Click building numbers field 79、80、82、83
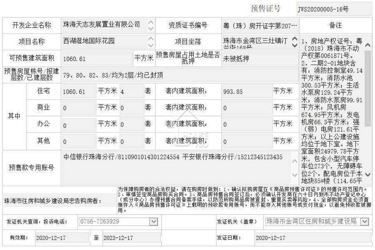Screen dimensions: 375x250 click(180, 75)
